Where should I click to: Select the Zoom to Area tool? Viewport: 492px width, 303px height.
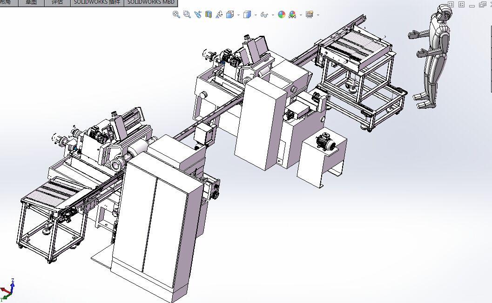[187, 14]
